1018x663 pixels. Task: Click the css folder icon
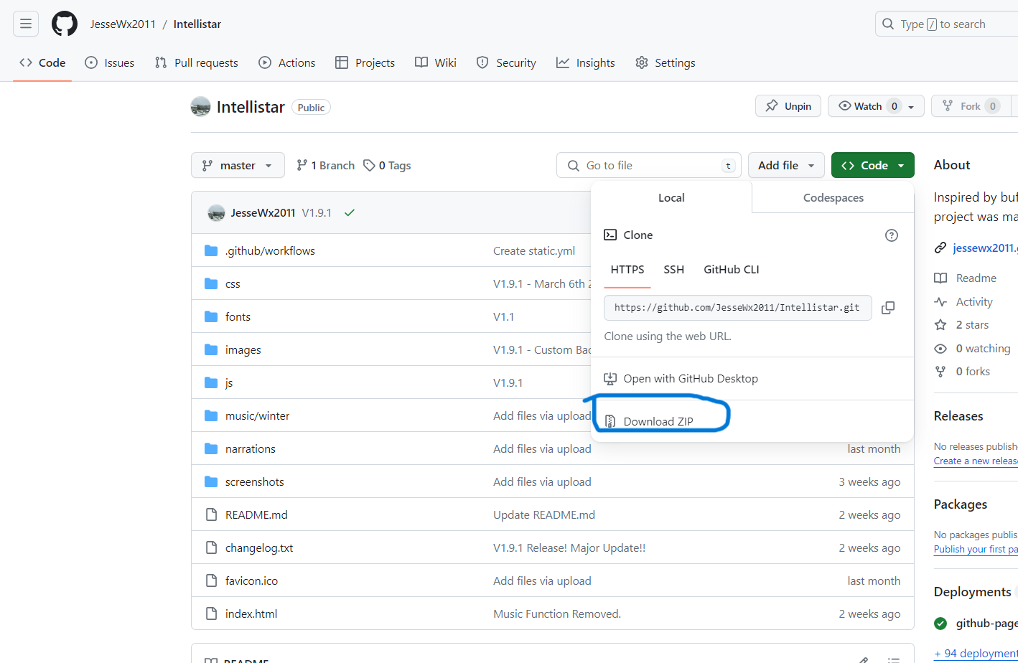[211, 283]
